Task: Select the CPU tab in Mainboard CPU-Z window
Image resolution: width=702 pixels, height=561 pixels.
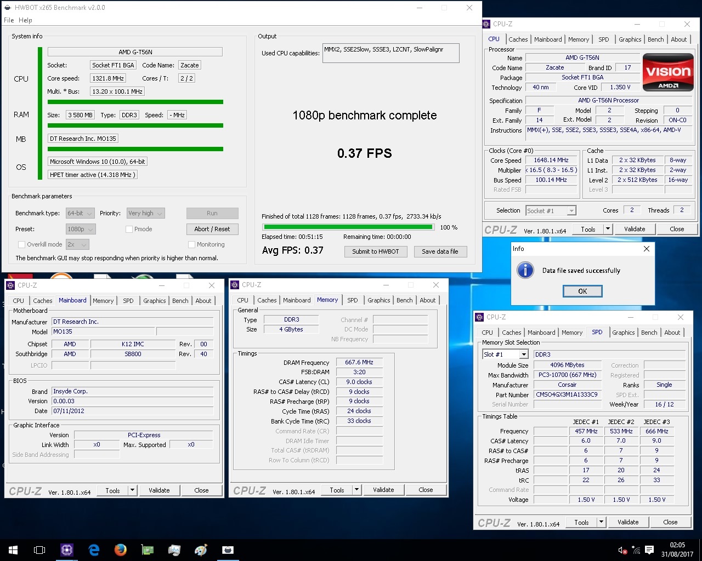Action: (18, 301)
